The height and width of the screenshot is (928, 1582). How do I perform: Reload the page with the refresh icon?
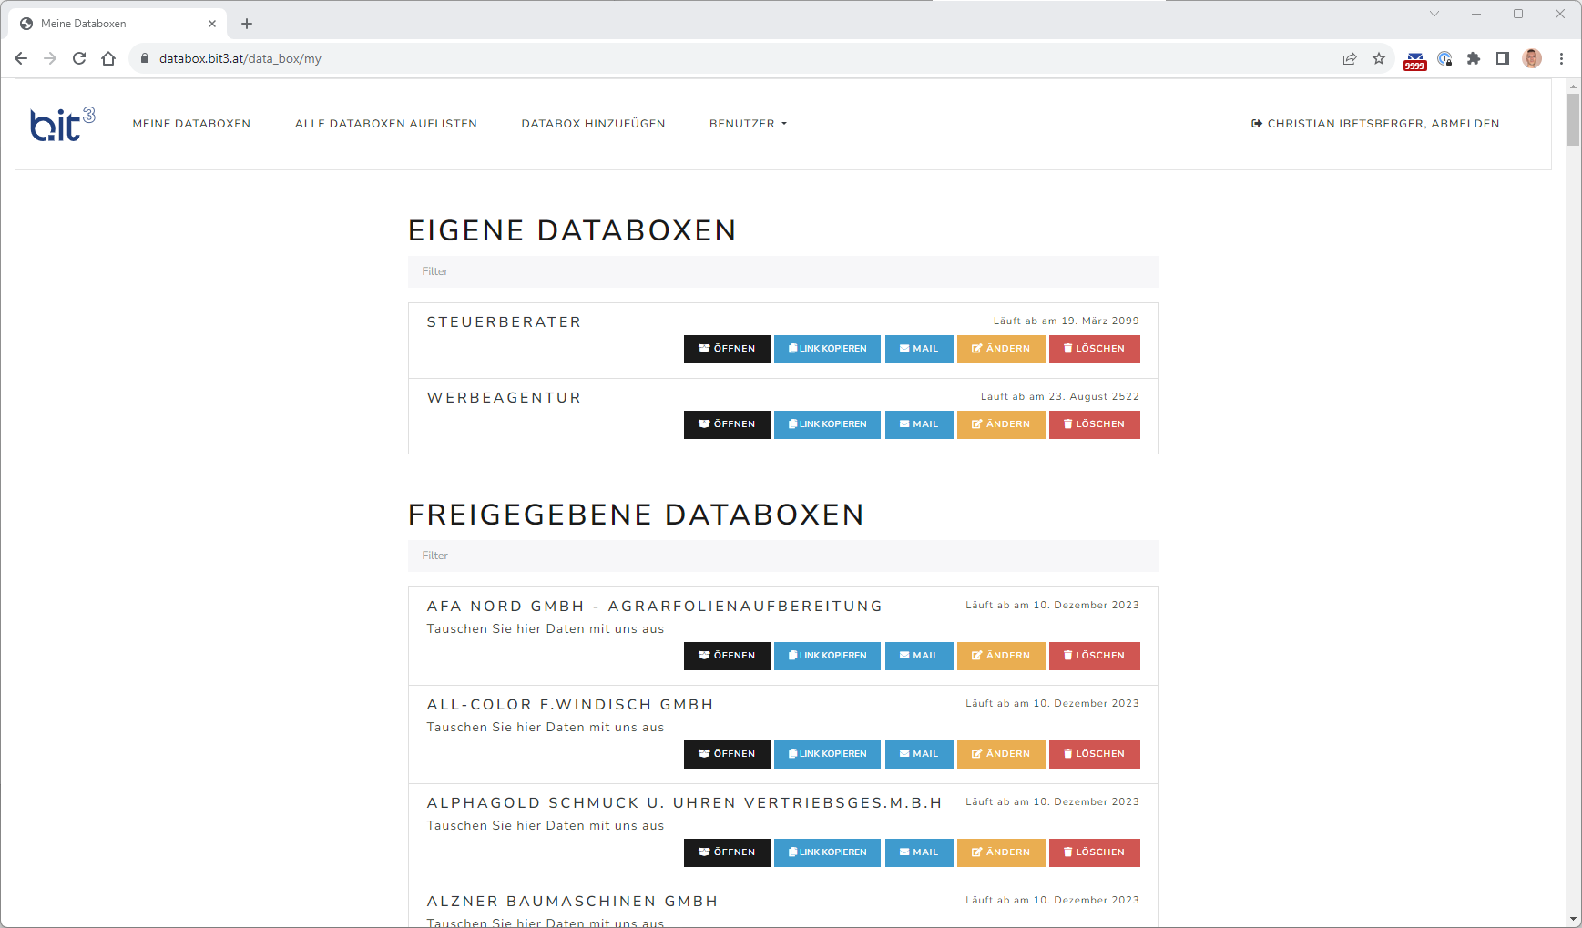point(79,58)
